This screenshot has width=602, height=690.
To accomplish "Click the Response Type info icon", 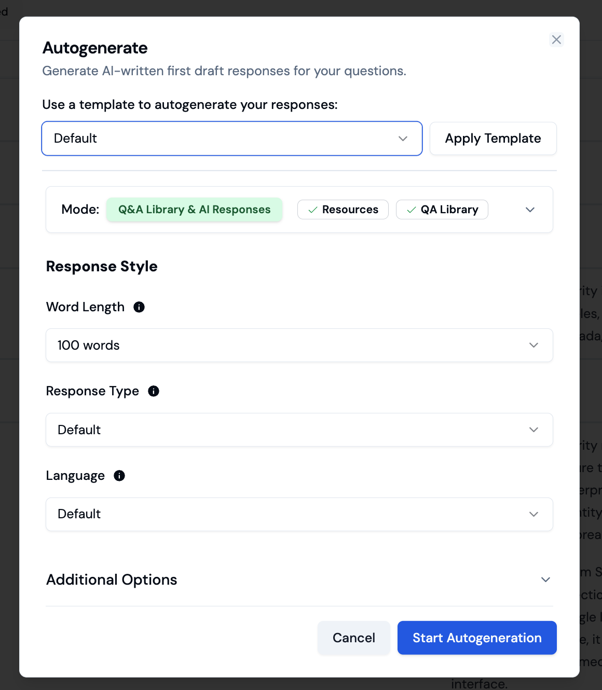I will coord(154,391).
